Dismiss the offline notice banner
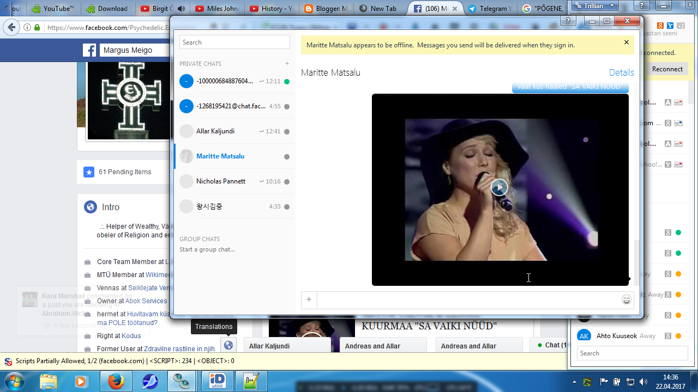Screen dimensions: 698x392 coord(626,42)
